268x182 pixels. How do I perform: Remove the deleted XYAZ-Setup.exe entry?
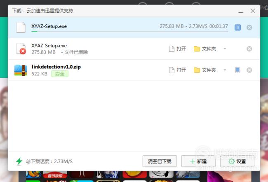pyautogui.click(x=249, y=49)
